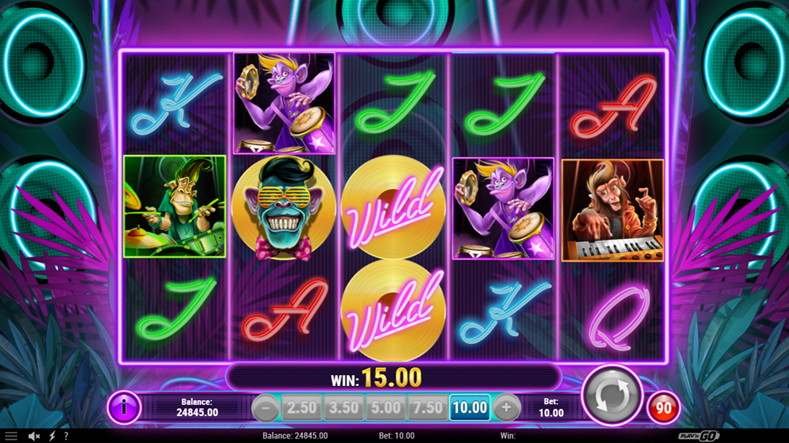
Task: Click the green drummer monkey symbol
Action: [174, 207]
